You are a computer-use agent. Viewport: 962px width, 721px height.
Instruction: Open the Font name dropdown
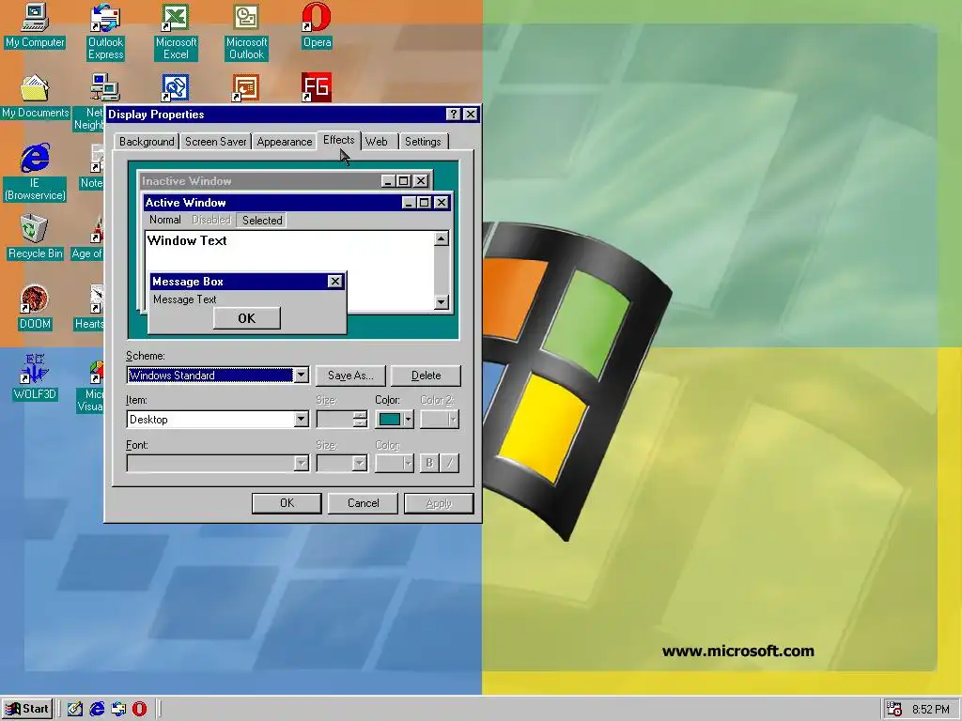pos(301,463)
